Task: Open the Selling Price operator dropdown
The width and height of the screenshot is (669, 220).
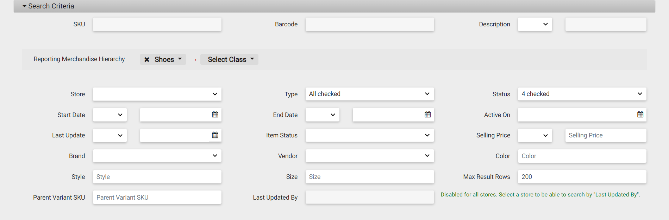Action: point(534,135)
